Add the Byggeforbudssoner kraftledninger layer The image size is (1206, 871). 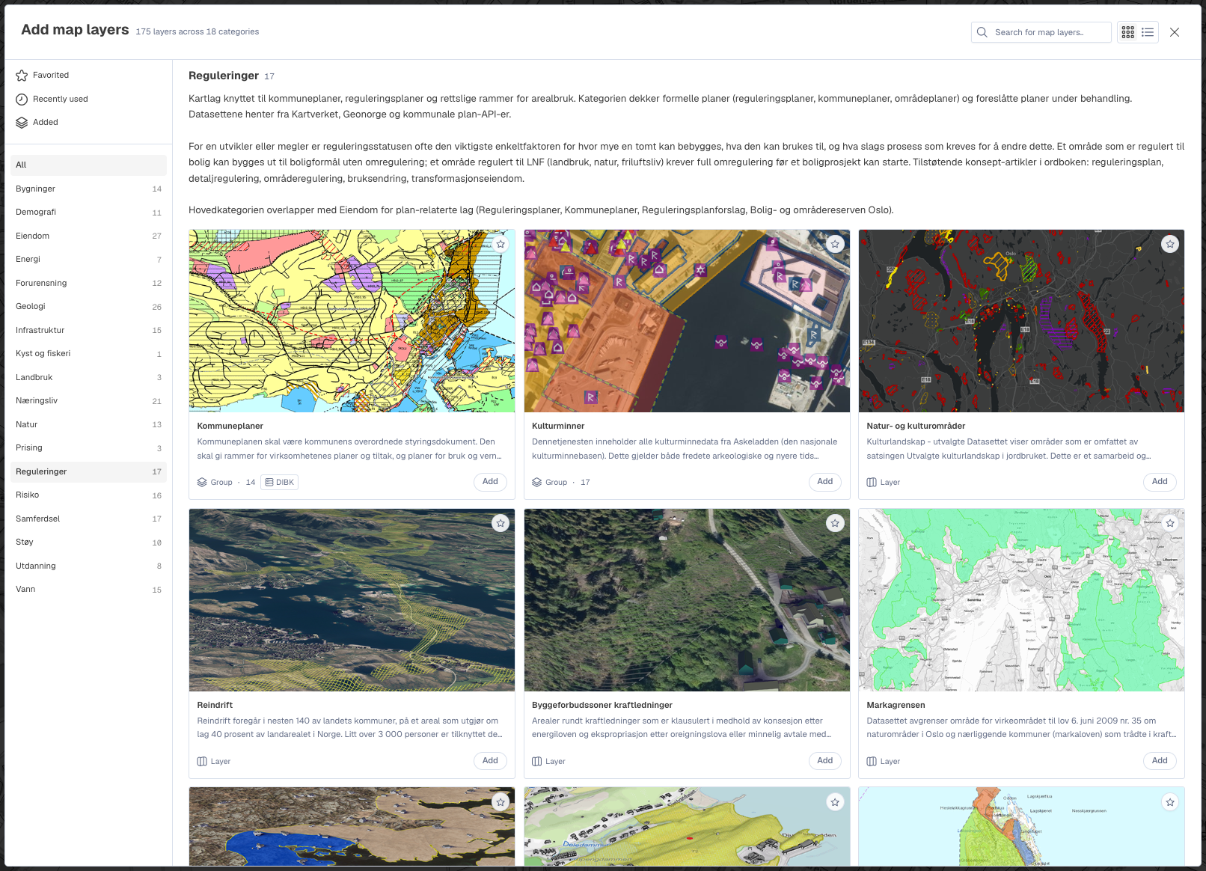824,761
